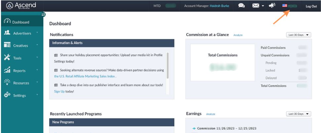Open the Resources menu item

pyautogui.click(x=21, y=83)
